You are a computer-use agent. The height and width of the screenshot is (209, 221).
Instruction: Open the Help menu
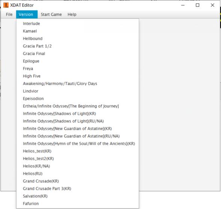click(72, 14)
